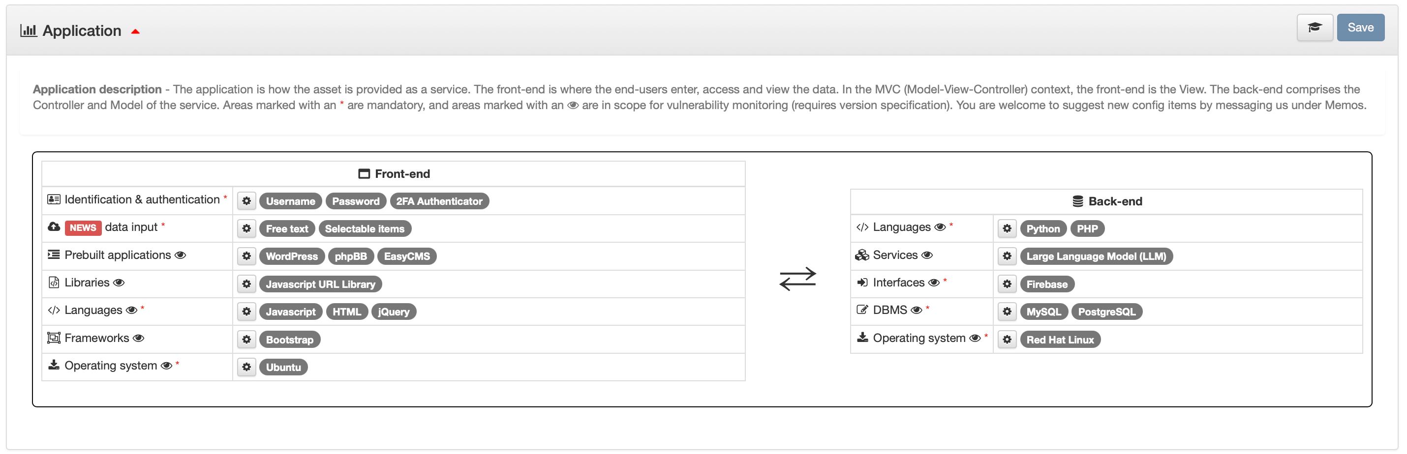Click gear icon for DBMS row
Image resolution: width=1407 pixels, height=454 pixels.
1007,312
